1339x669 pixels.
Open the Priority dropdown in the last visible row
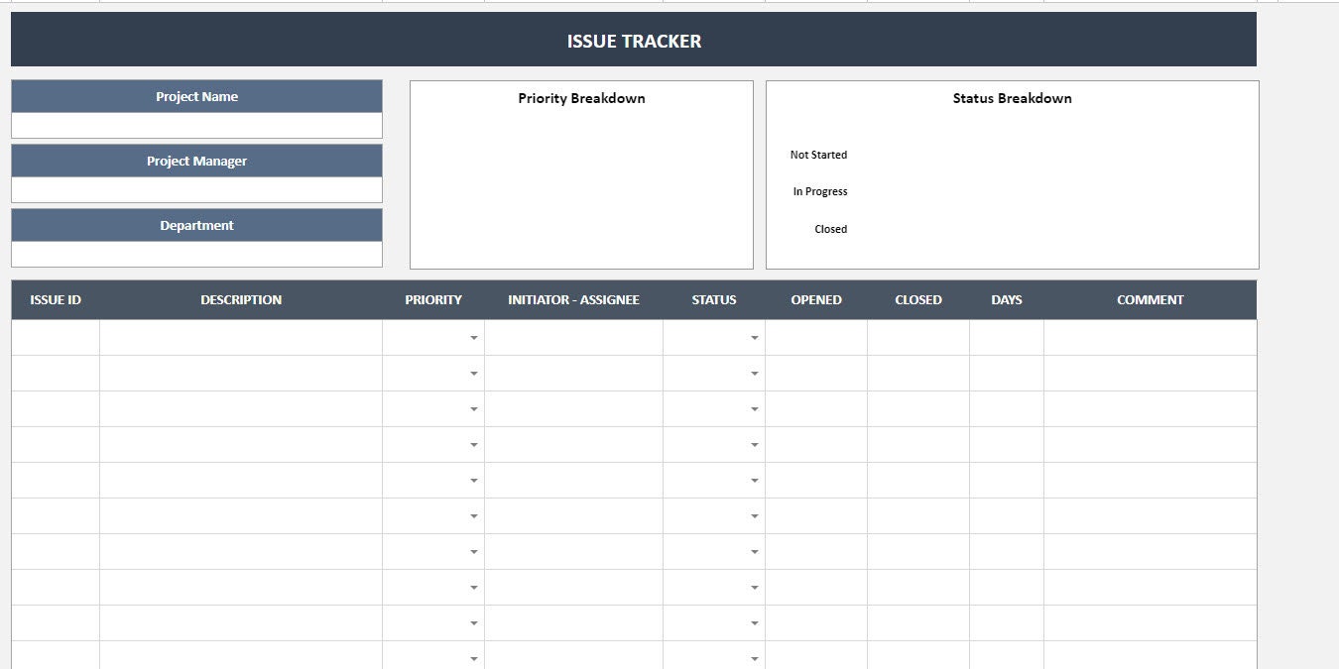(473, 657)
